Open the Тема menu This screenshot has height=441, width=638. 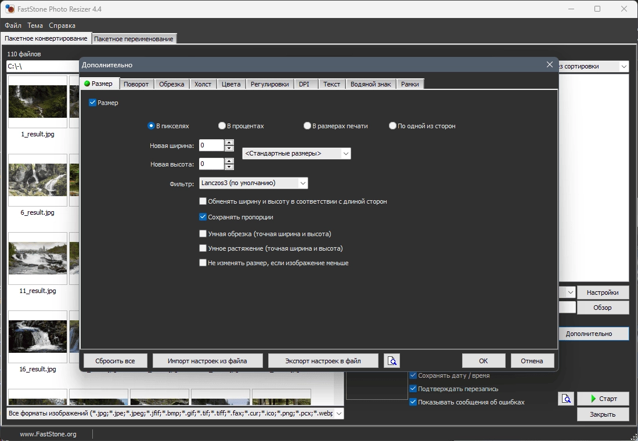coord(35,25)
